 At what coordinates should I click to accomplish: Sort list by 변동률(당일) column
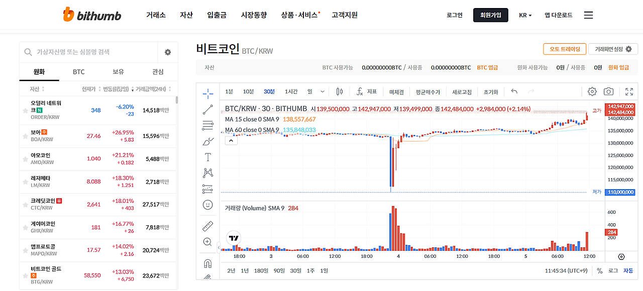(x=119, y=89)
